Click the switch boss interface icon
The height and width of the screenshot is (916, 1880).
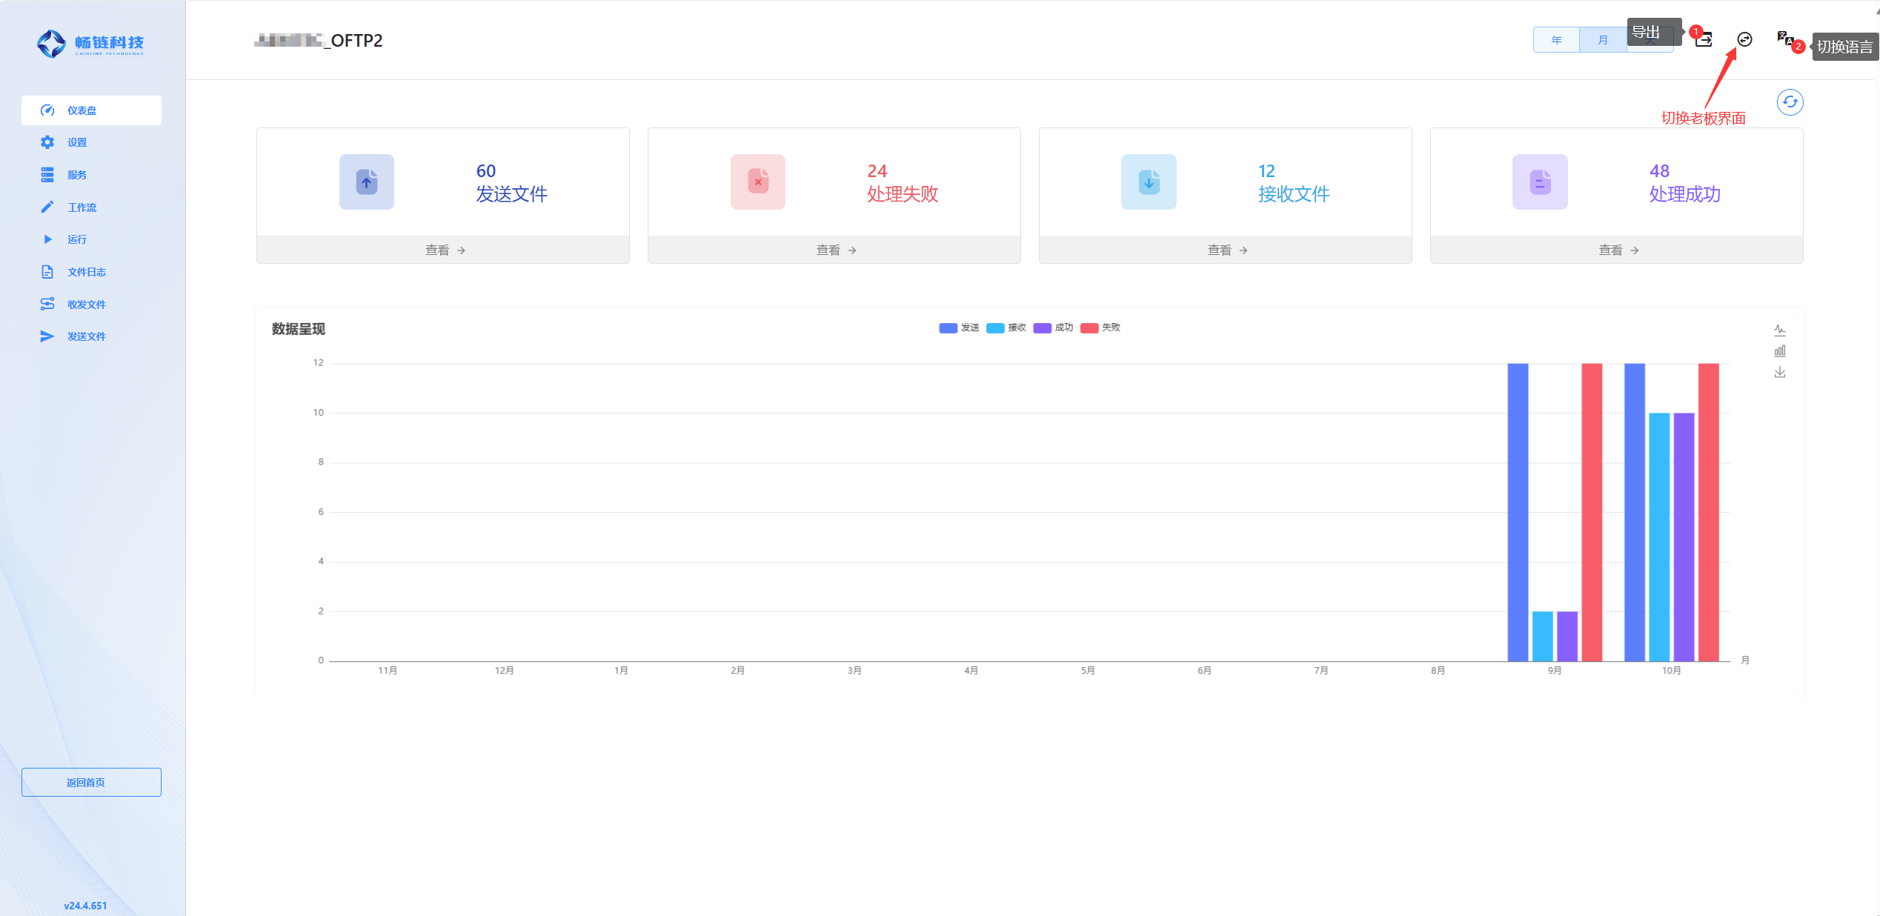pos(1744,39)
